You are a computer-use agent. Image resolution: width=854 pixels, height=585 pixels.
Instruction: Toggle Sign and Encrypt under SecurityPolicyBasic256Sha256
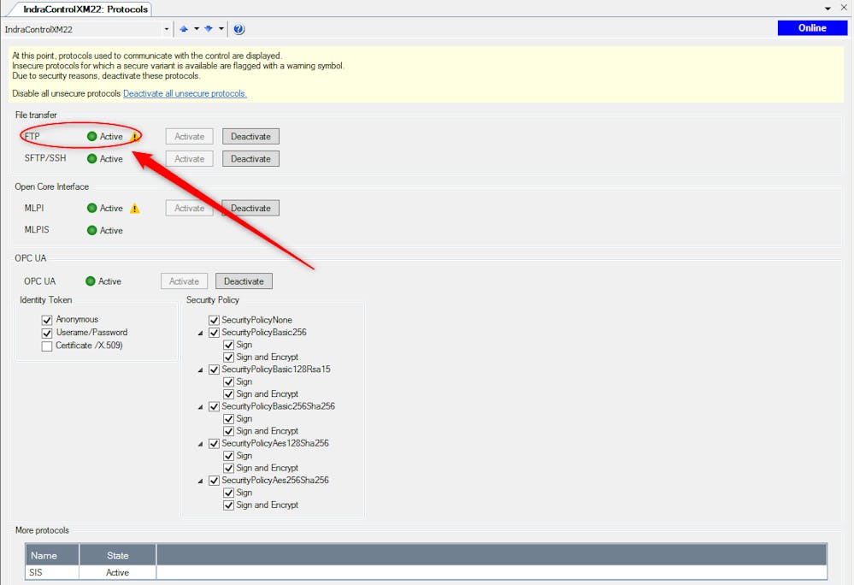[229, 431]
